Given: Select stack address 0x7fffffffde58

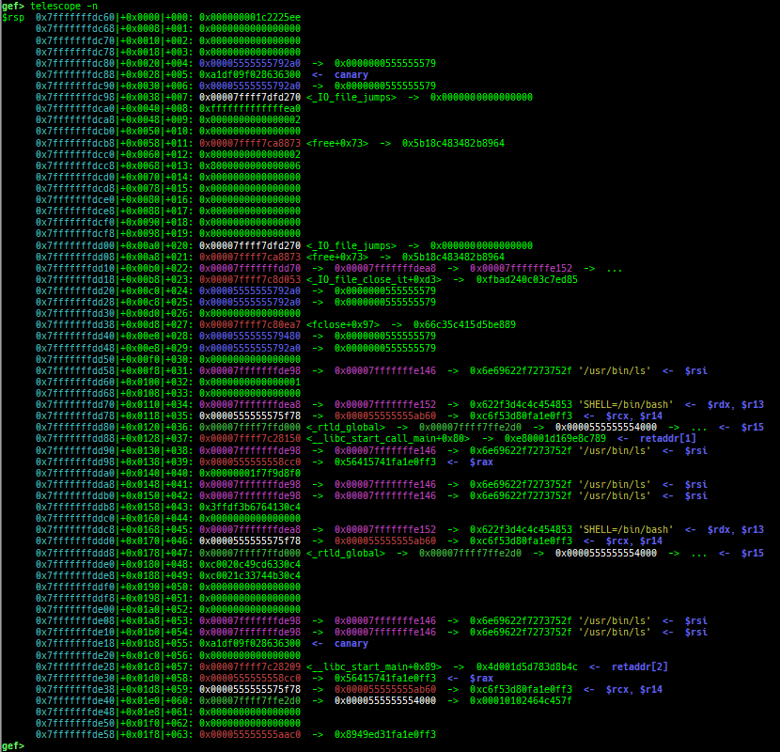Looking at the screenshot, I should coord(75,734).
